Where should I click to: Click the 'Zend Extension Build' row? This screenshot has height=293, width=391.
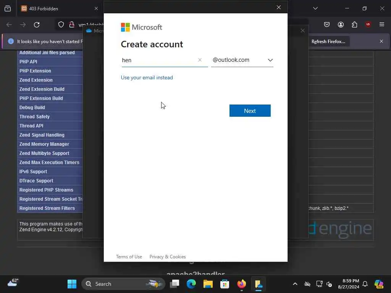[x=50, y=89]
